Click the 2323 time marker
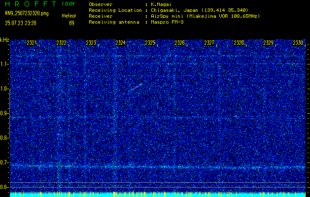 click(x=91, y=43)
